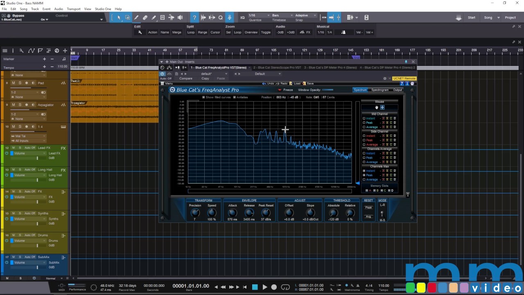Screen dimensions: 524x295
Task: Mute the Pad track
Action: click(14, 83)
